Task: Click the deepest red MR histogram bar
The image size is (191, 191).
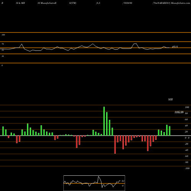Action: point(115,144)
